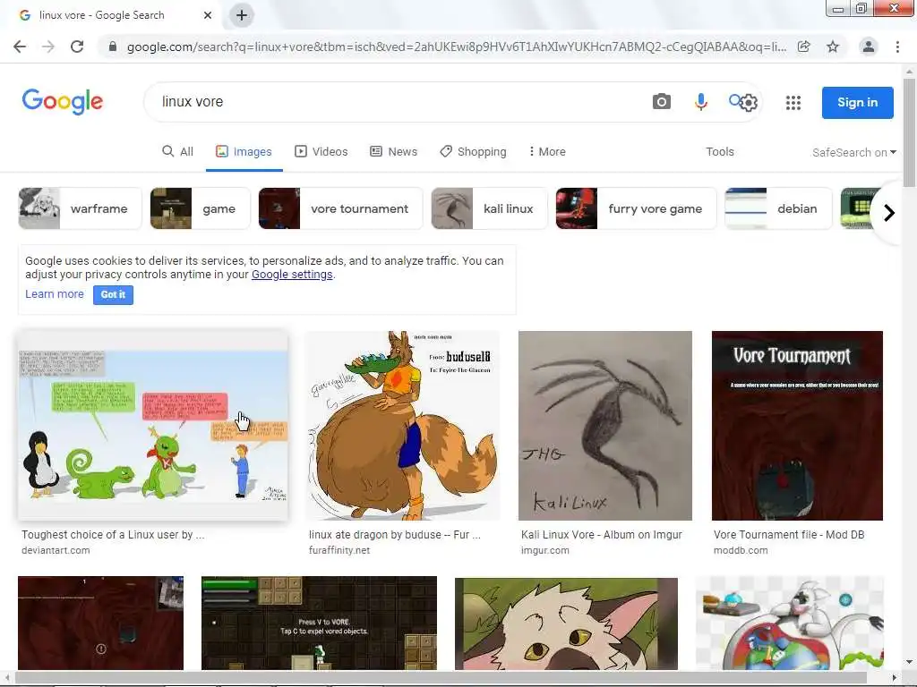Image resolution: width=917 pixels, height=687 pixels.
Task: Open the dark red cave screenshot thumbnail
Action: (100, 623)
